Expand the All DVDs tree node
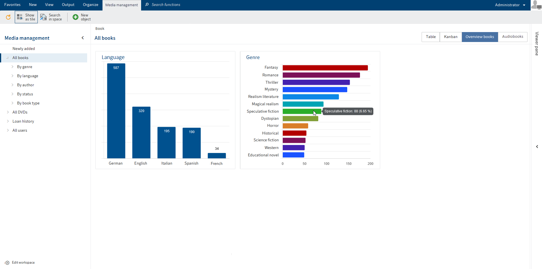This screenshot has height=269, width=542. click(x=8, y=112)
